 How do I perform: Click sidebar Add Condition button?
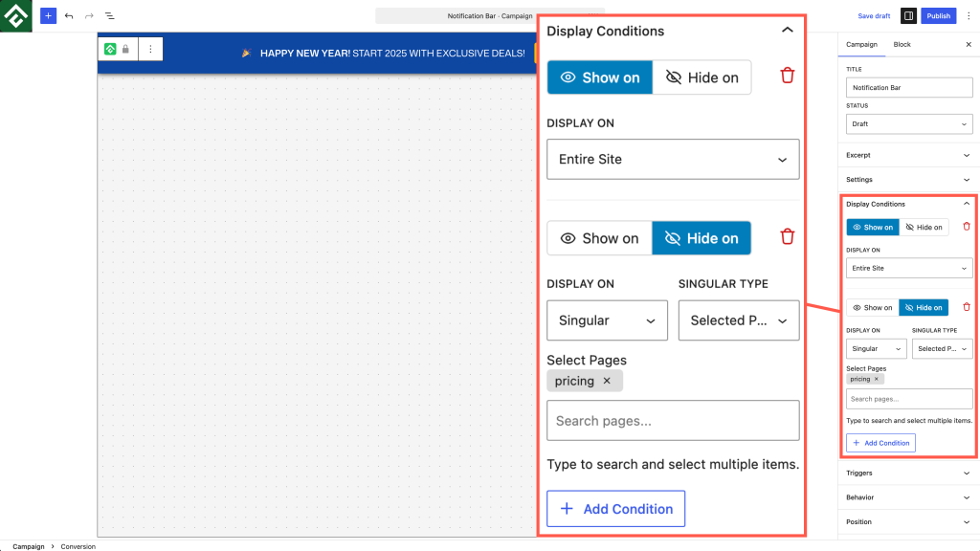coord(880,443)
